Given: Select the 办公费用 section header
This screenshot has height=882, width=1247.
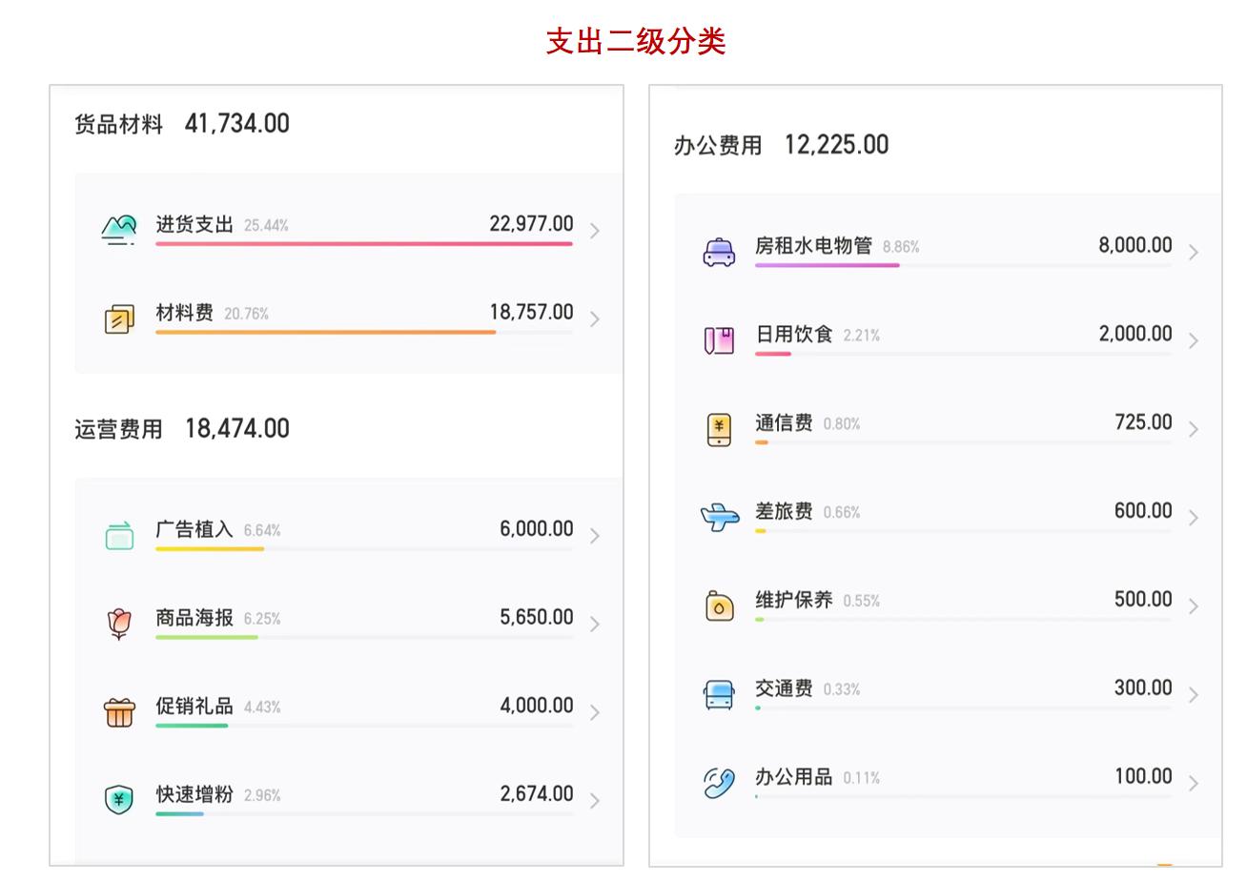Looking at the screenshot, I should pyautogui.click(x=712, y=144).
